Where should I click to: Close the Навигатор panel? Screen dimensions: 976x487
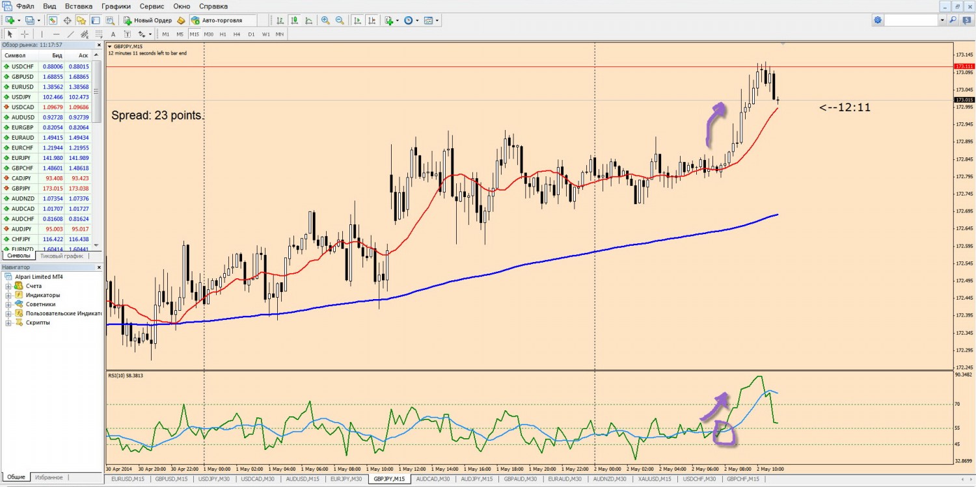click(x=99, y=267)
